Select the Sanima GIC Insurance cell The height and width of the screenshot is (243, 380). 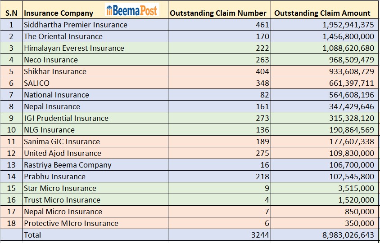pos(62,141)
